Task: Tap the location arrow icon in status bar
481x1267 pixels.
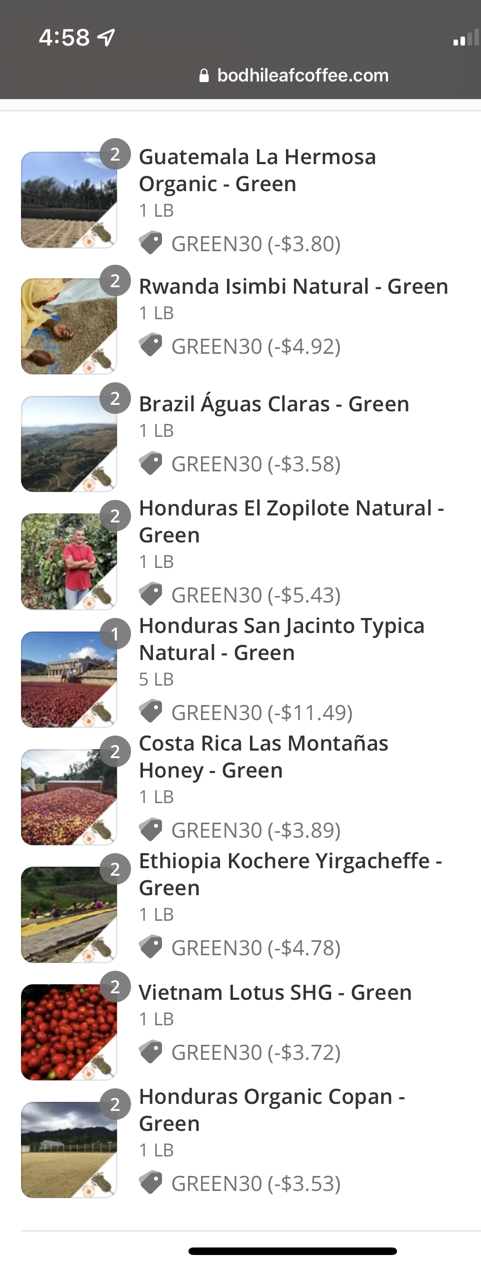Action: pos(106,38)
